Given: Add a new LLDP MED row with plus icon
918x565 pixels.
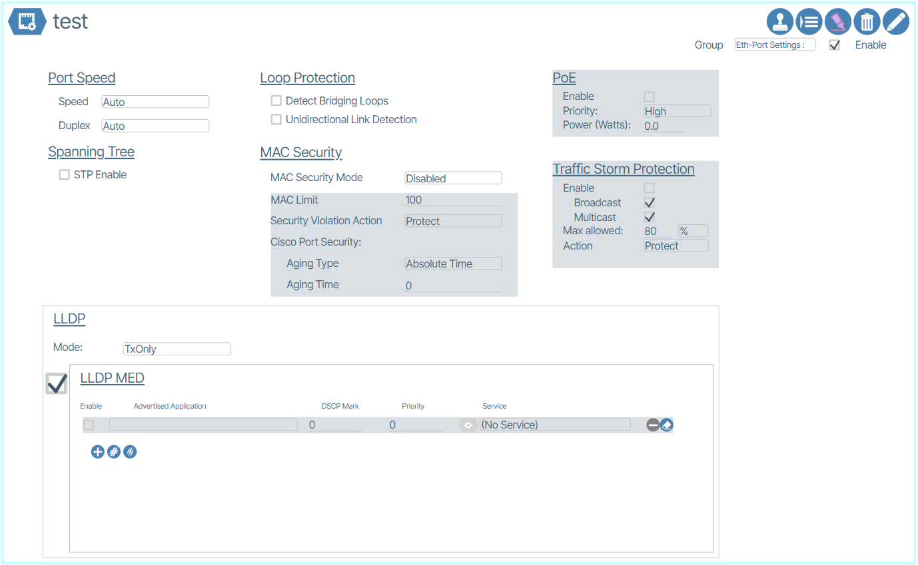Looking at the screenshot, I should coord(97,452).
